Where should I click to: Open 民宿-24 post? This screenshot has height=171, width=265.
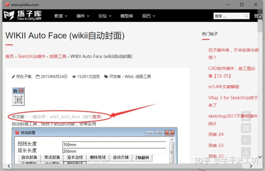coord(216,134)
